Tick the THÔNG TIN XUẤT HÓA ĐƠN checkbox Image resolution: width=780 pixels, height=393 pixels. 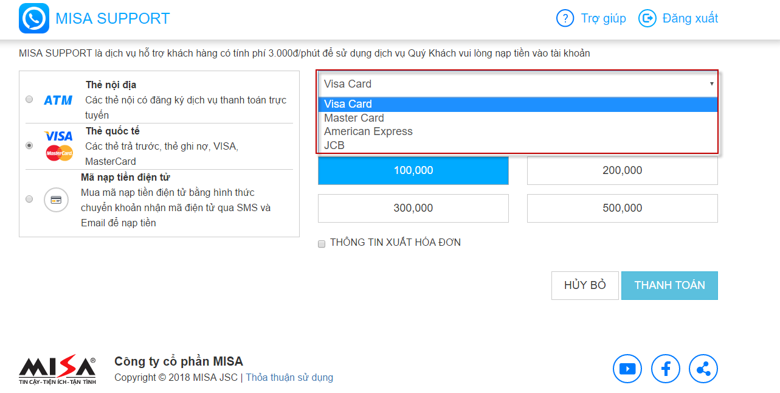pyautogui.click(x=322, y=244)
